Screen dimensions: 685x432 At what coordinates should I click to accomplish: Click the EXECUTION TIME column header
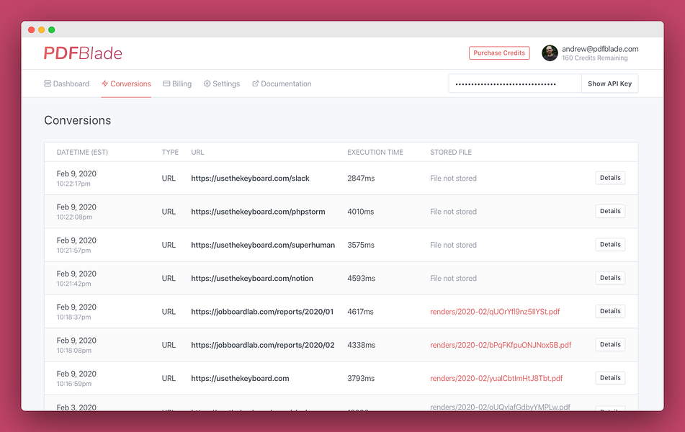375,152
